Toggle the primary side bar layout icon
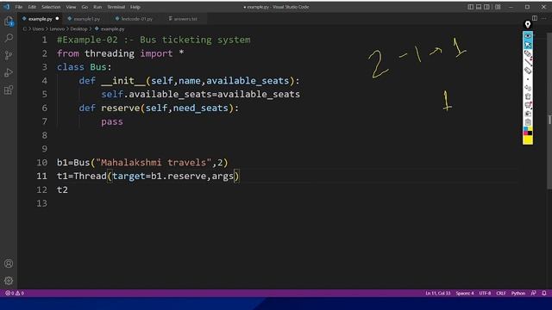The width and height of the screenshot is (552, 310). [x=470, y=7]
